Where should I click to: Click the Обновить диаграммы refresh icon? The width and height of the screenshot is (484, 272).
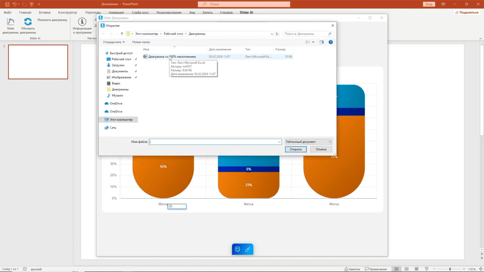click(x=28, y=22)
